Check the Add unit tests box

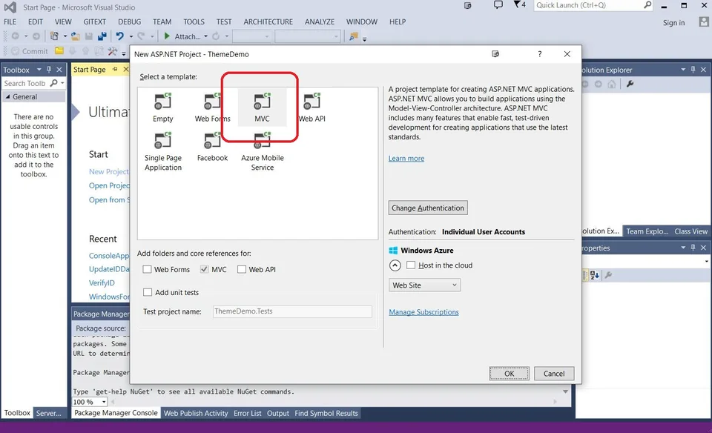tap(148, 292)
